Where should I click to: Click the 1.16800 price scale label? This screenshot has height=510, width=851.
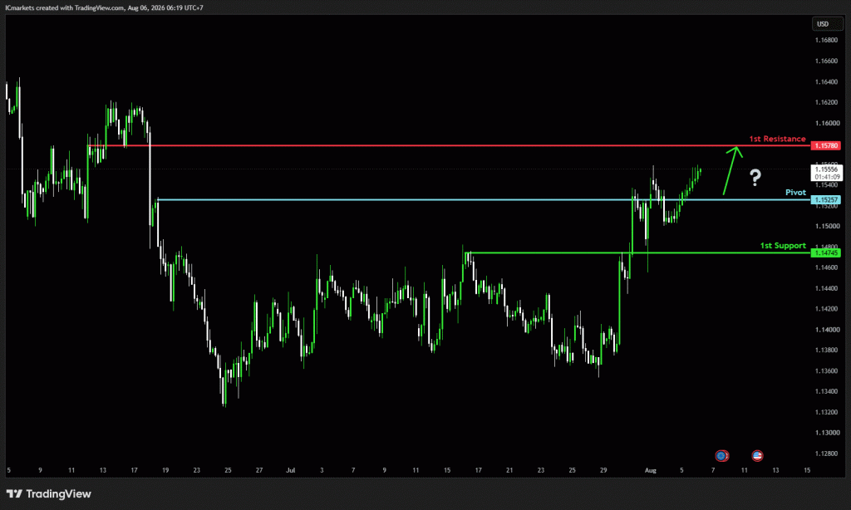pyautogui.click(x=826, y=40)
